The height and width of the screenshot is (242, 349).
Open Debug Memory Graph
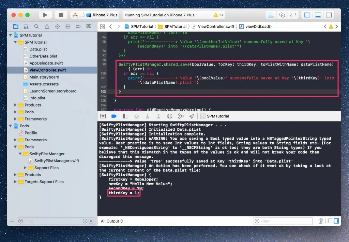click(181, 116)
